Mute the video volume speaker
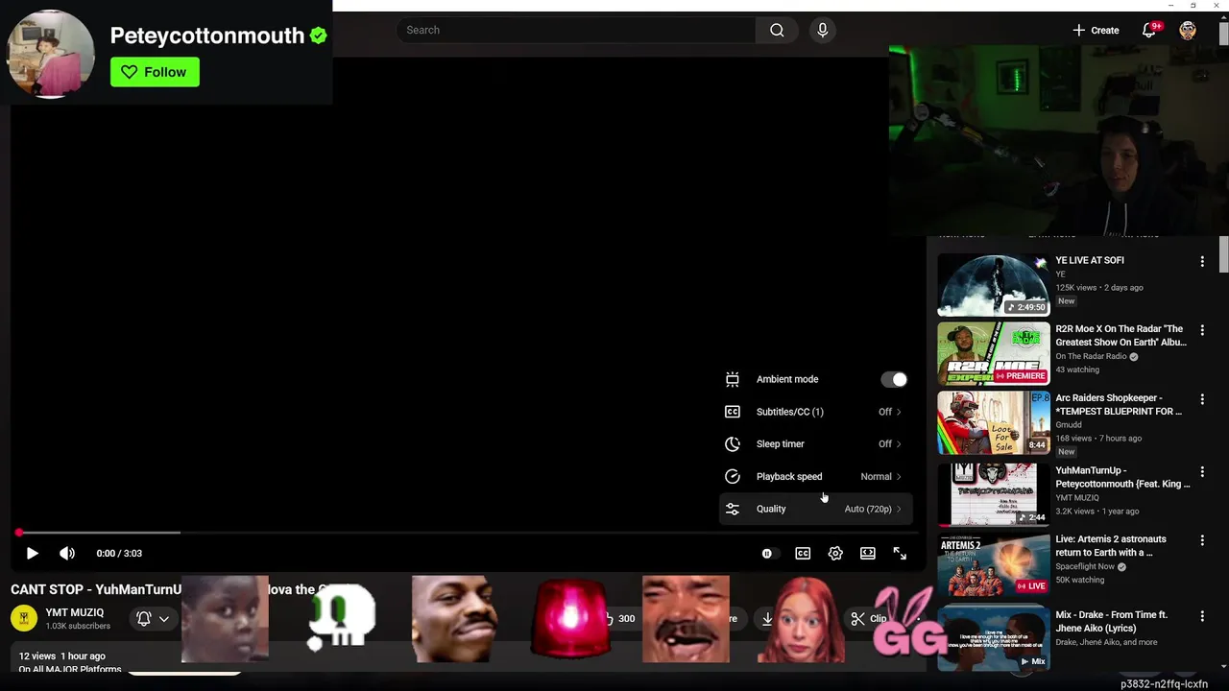 pyautogui.click(x=67, y=553)
